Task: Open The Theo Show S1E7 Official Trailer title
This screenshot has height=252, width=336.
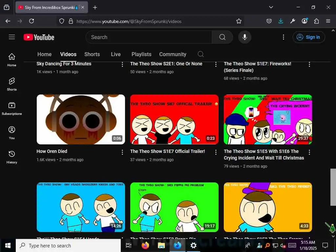Action: coord(168,151)
